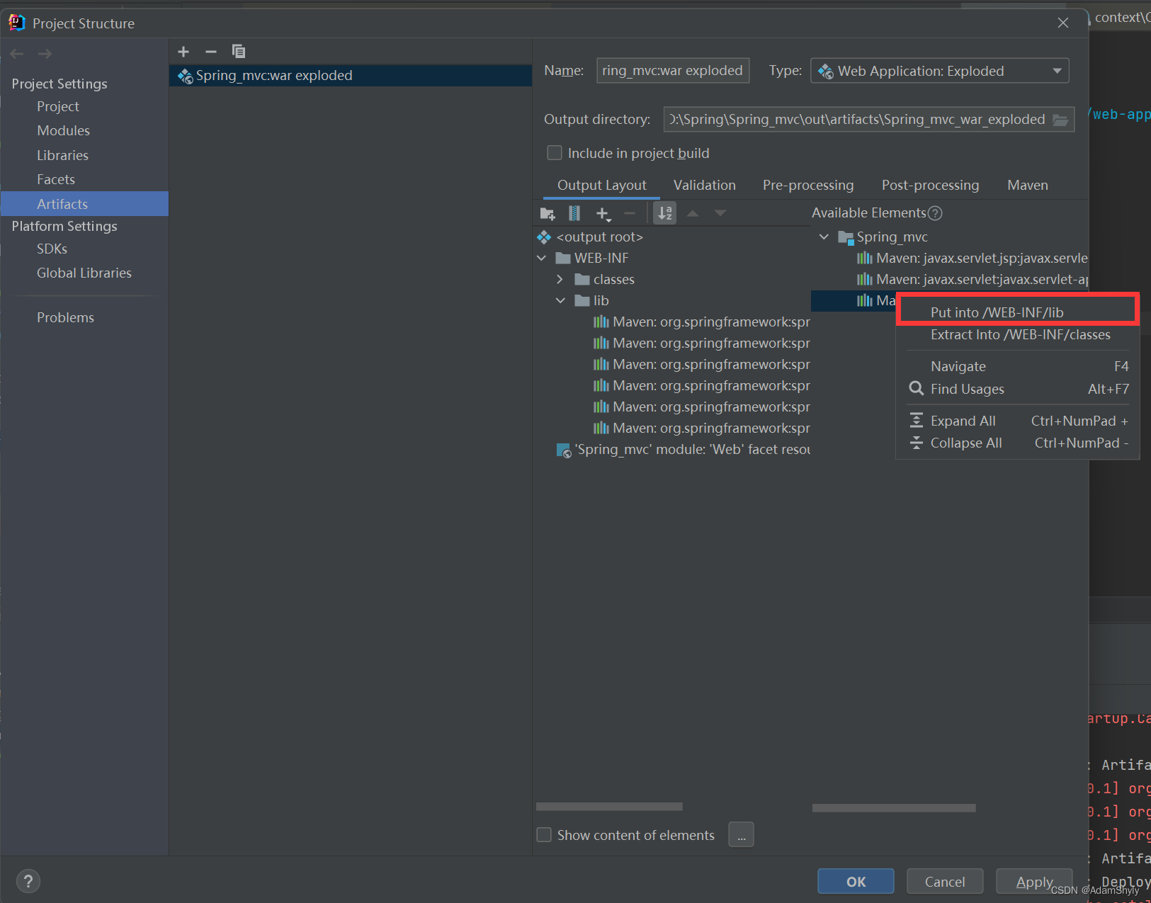The image size is (1151, 903).
Task: Expand the classes folder node
Action: tap(560, 279)
